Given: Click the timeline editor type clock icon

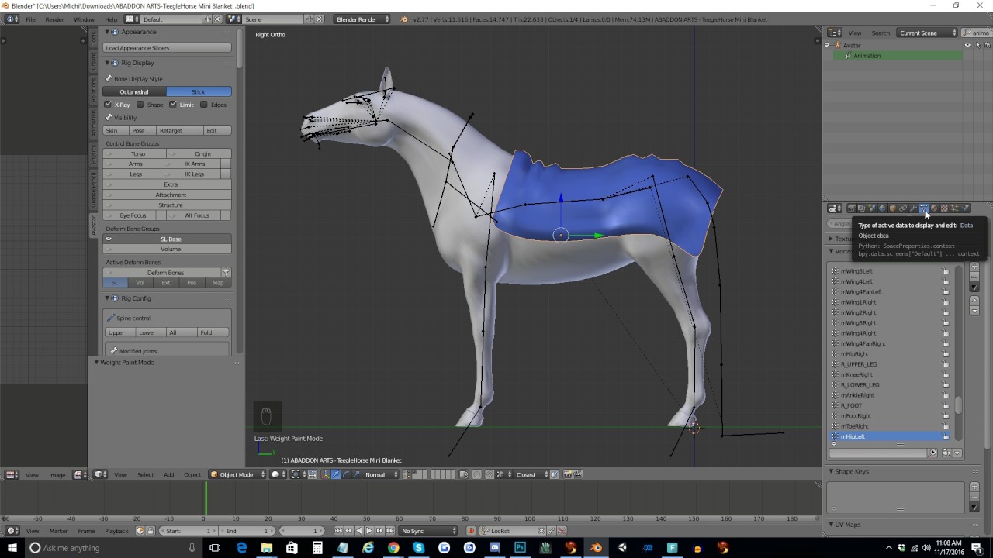Looking at the screenshot, I should pyautogui.click(x=12, y=531).
